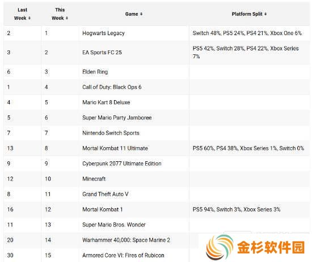Click this week rank 11 for Grand Theft Auto V

click(x=48, y=194)
